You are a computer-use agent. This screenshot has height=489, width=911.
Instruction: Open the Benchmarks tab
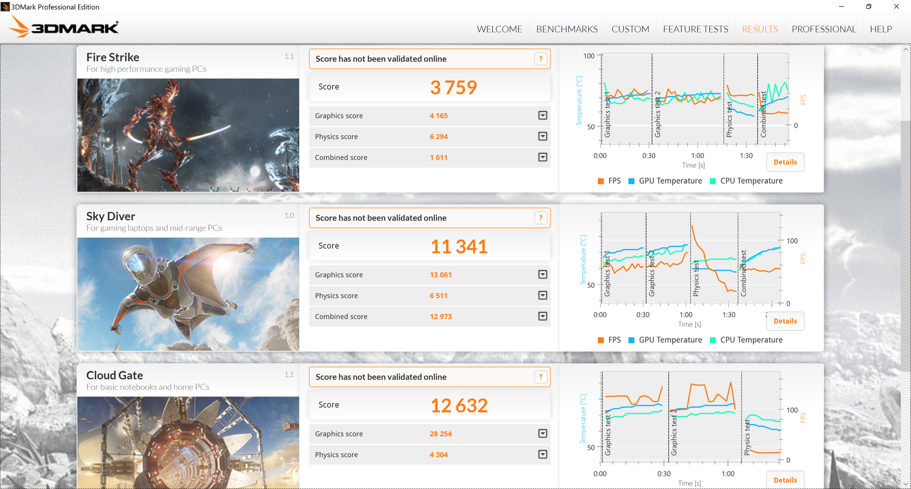[x=567, y=29]
